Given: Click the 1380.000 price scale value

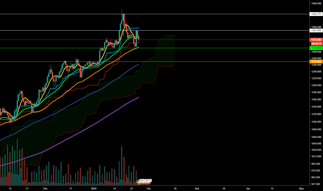Looking at the screenshot, I should pyautogui.click(x=316, y=27).
